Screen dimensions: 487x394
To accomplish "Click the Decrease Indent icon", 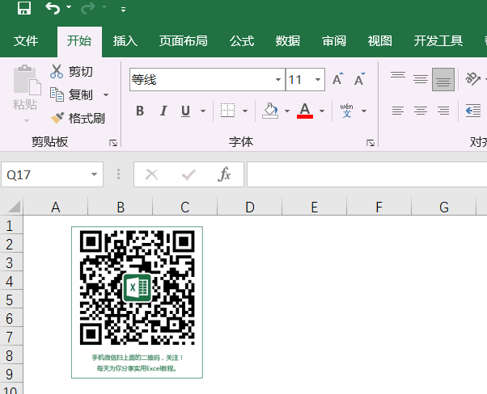I will [x=473, y=111].
